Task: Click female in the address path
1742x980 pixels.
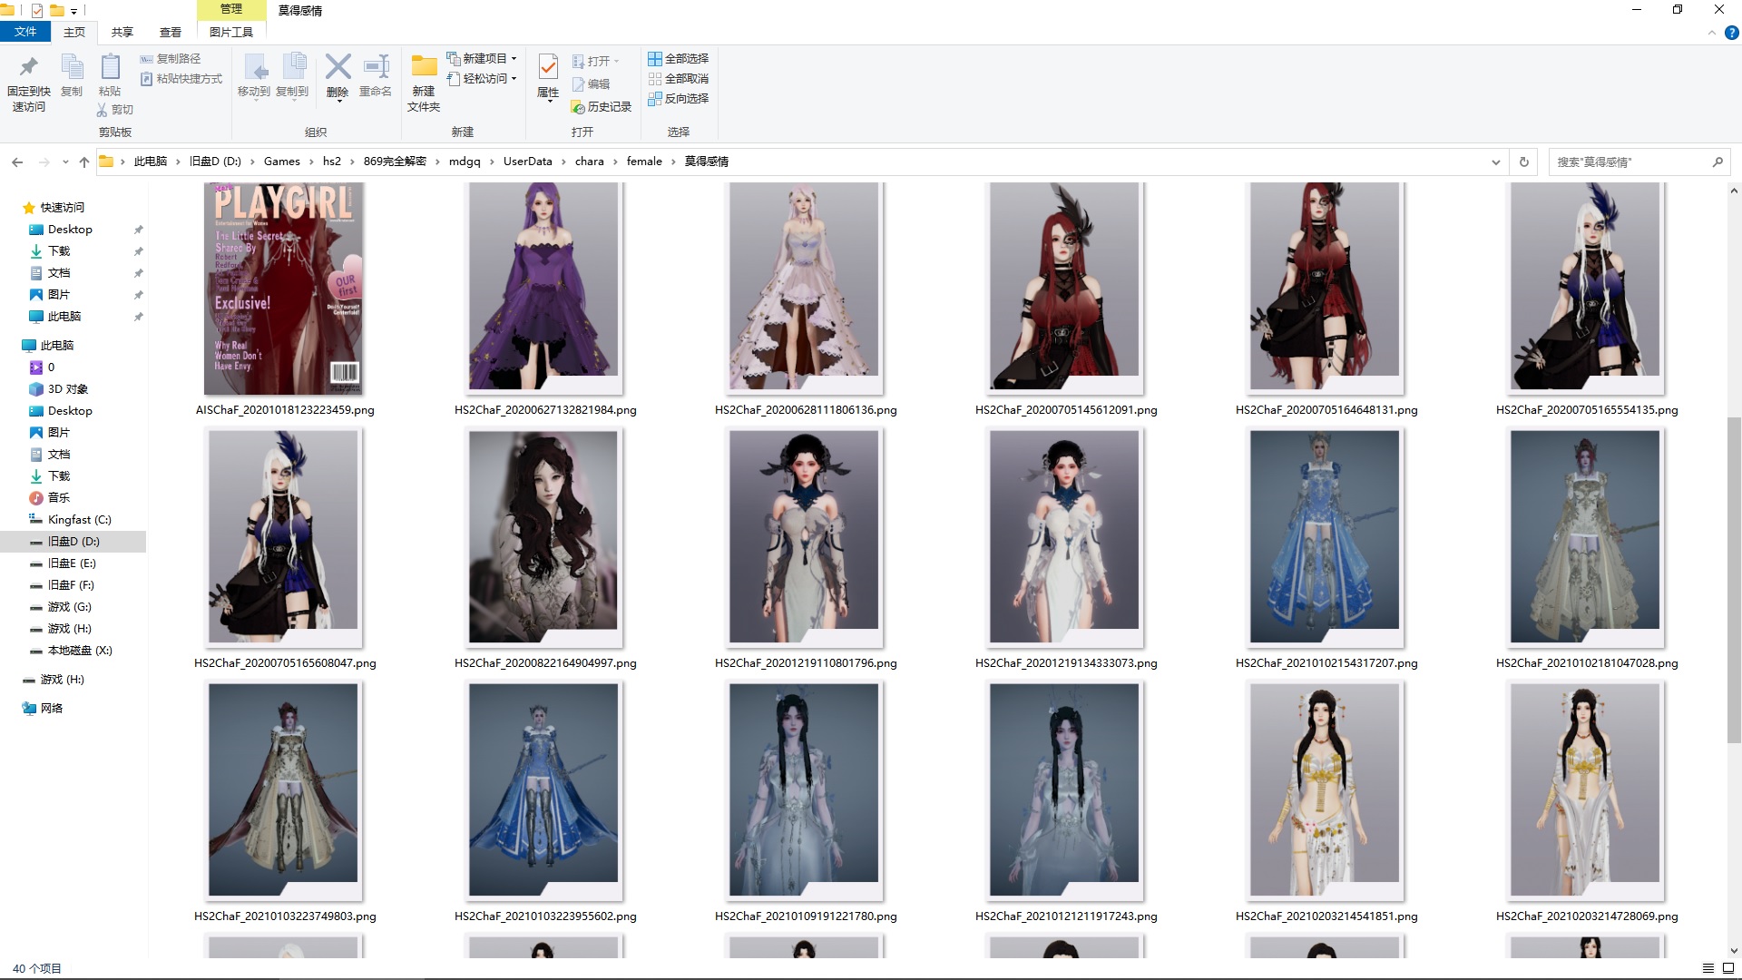Action: coord(644,162)
